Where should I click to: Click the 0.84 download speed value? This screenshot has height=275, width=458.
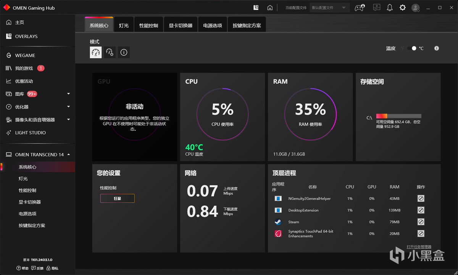[202, 211]
